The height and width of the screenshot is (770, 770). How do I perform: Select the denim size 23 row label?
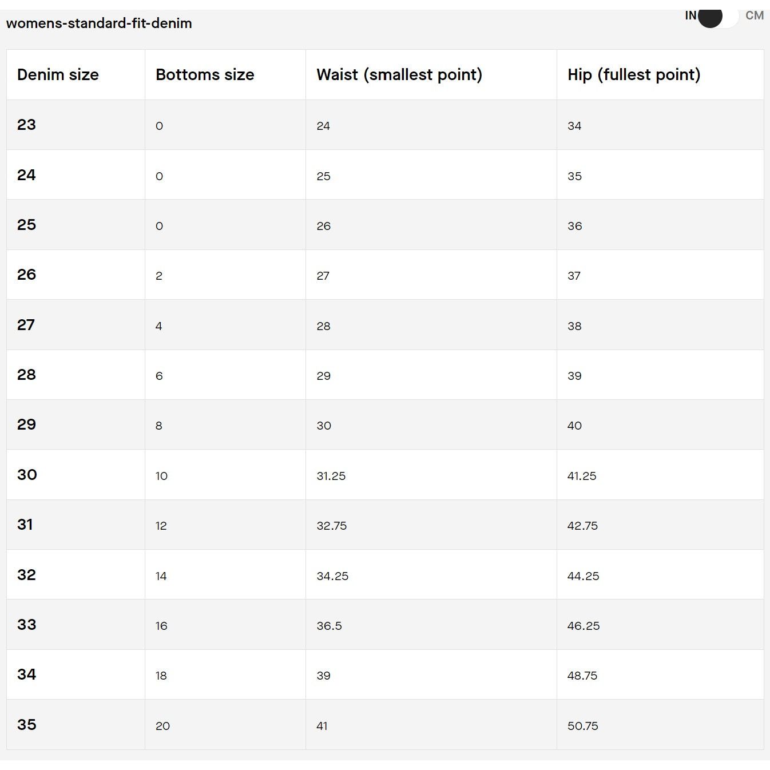click(26, 125)
